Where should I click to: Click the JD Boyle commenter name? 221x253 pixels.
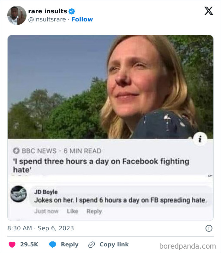46,192
